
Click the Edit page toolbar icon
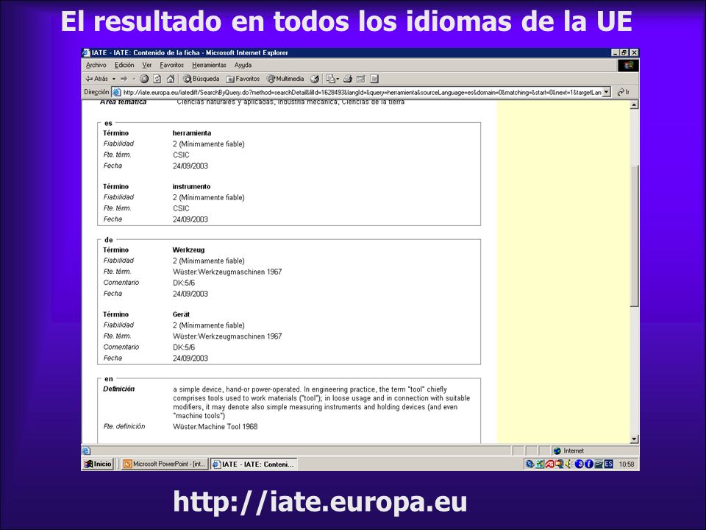(x=360, y=79)
